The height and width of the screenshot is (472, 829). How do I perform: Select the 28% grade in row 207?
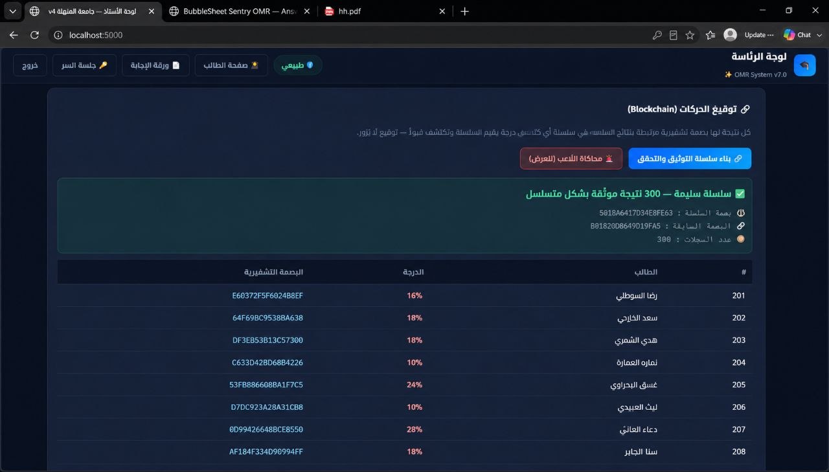pyautogui.click(x=414, y=429)
